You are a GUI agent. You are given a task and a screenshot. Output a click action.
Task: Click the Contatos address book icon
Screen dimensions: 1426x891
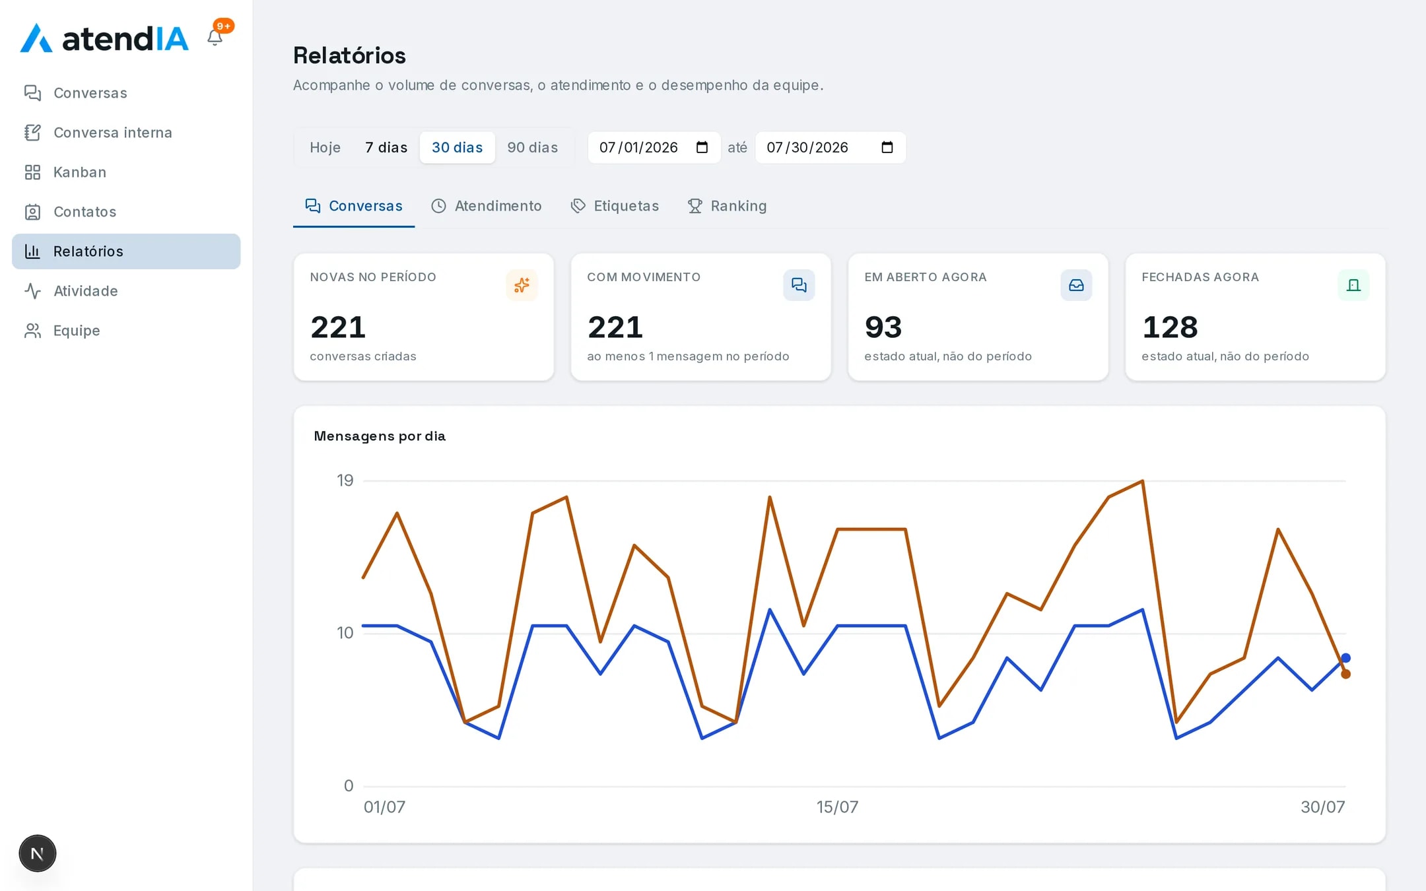point(32,212)
